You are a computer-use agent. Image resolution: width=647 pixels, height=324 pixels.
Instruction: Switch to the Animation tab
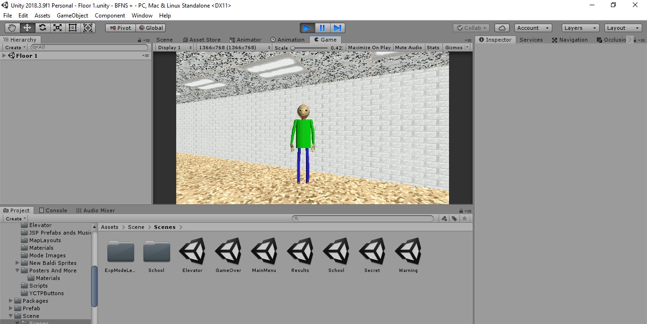(x=288, y=40)
